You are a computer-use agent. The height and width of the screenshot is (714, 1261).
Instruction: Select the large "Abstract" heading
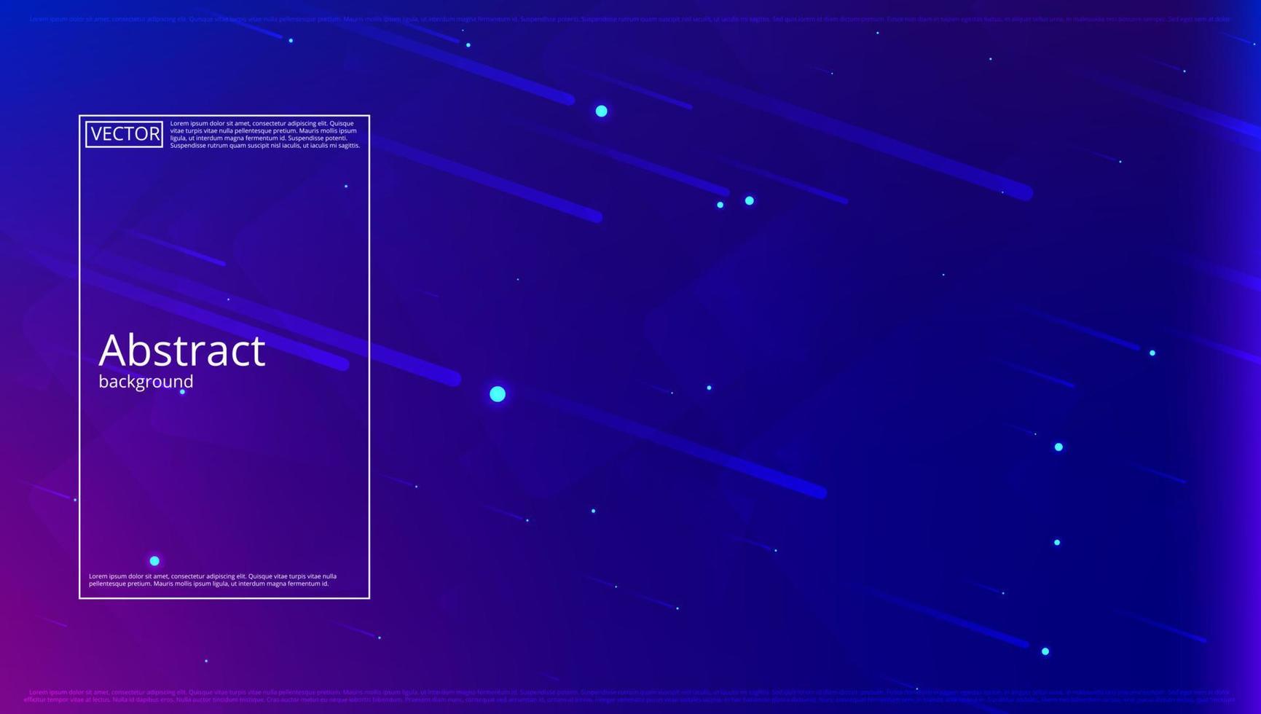[x=182, y=350]
